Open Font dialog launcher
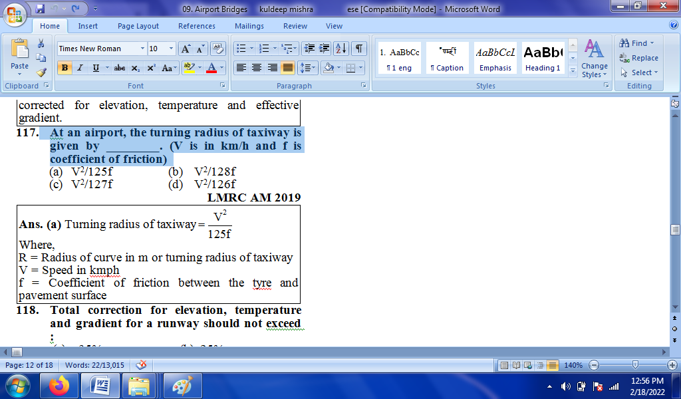681x399 pixels. tap(222, 86)
